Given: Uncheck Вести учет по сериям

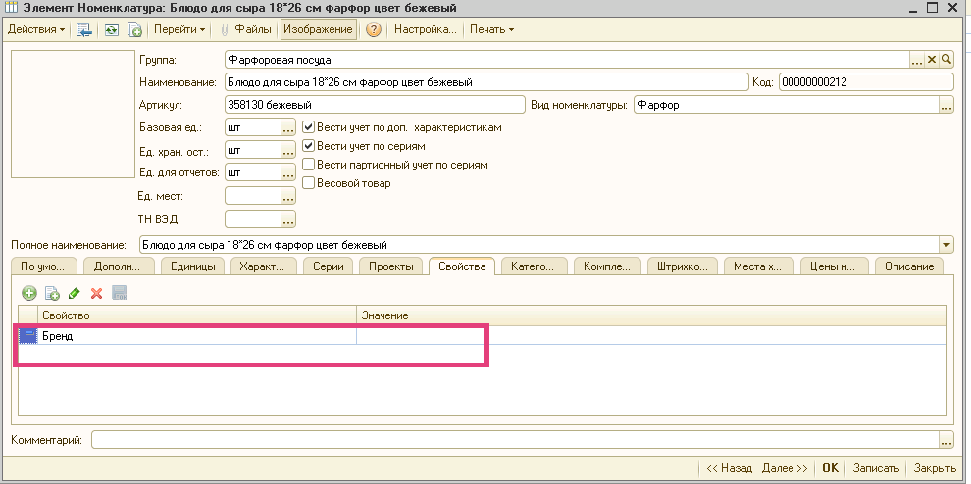Looking at the screenshot, I should [x=308, y=146].
